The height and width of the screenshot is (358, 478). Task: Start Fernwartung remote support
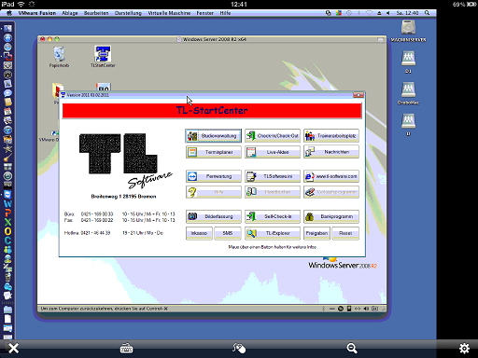coord(213,176)
